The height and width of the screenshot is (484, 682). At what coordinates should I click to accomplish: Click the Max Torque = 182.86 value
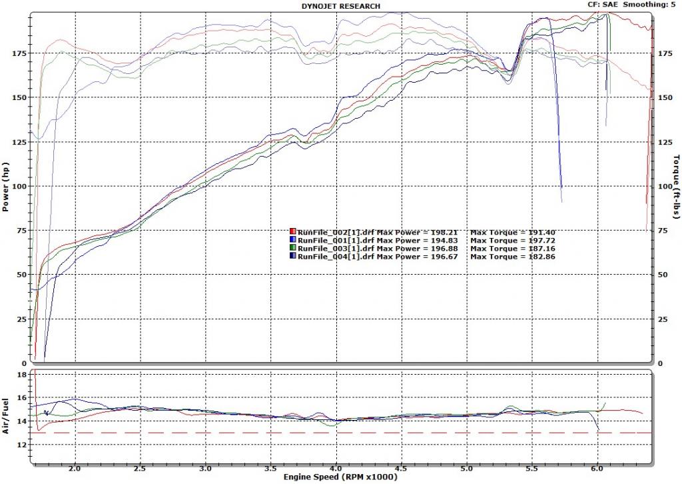coord(513,256)
